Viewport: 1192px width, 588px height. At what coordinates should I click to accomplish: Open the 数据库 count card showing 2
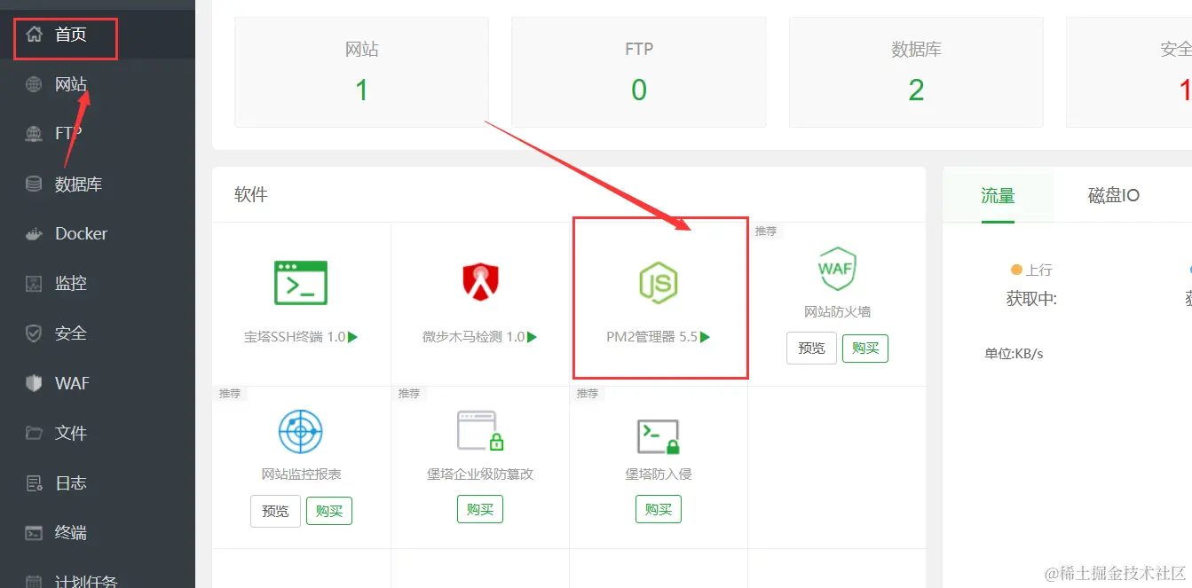click(x=916, y=72)
